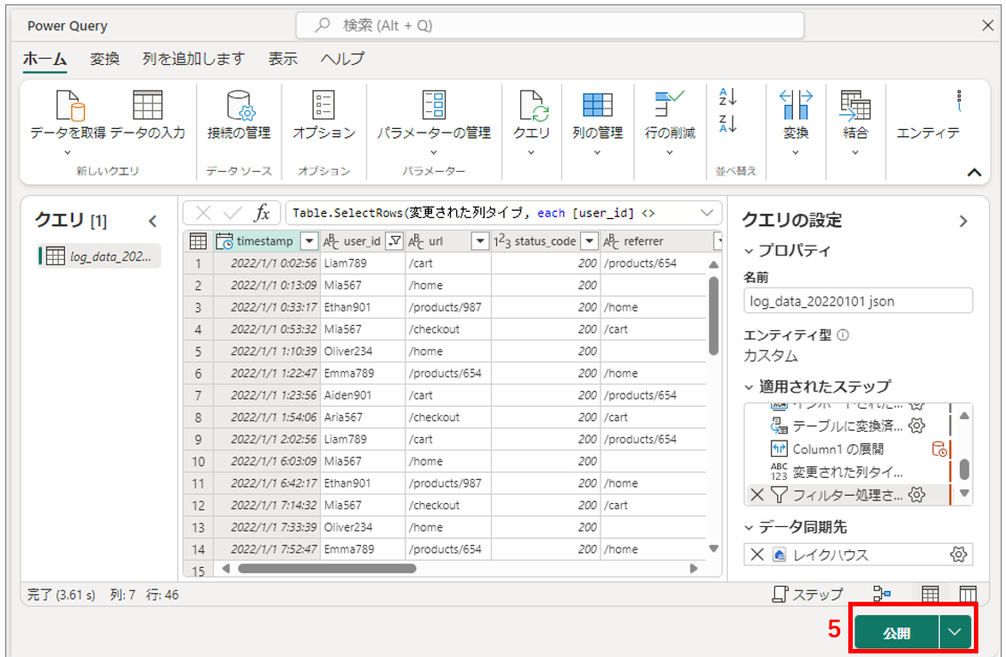Click the fx function icon

tap(262, 213)
